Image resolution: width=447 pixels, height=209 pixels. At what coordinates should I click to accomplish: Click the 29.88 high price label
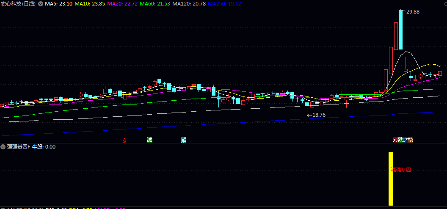point(413,12)
